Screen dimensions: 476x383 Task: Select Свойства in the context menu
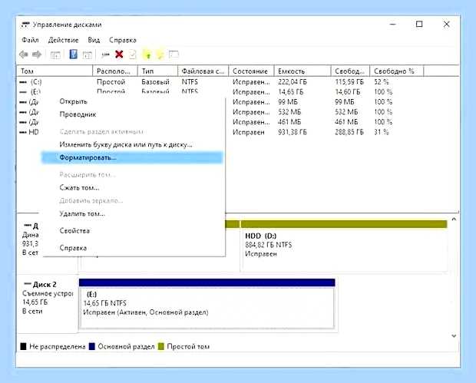point(74,231)
